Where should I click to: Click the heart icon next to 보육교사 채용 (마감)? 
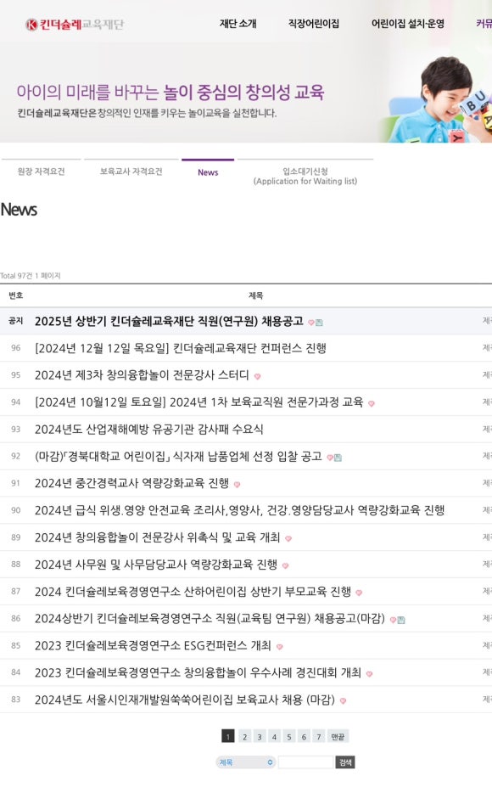point(343,701)
